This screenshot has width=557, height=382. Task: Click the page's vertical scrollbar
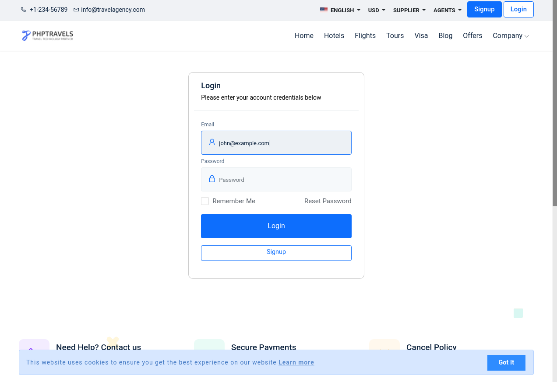click(x=554, y=105)
